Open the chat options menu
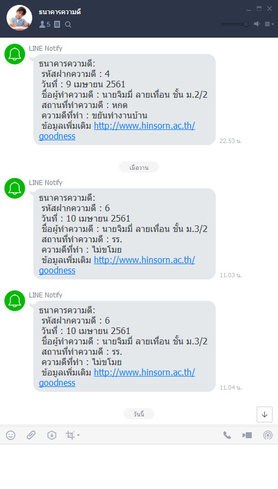The height and width of the screenshot is (489, 278). [269, 24]
